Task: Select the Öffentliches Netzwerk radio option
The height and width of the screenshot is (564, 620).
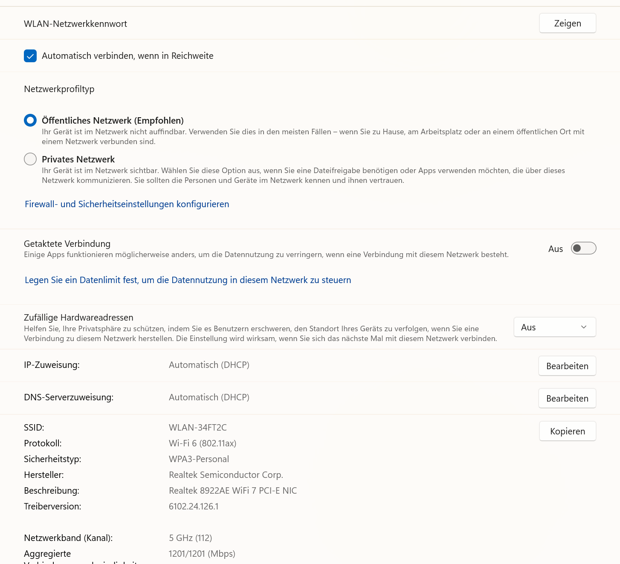Action: coord(30,121)
